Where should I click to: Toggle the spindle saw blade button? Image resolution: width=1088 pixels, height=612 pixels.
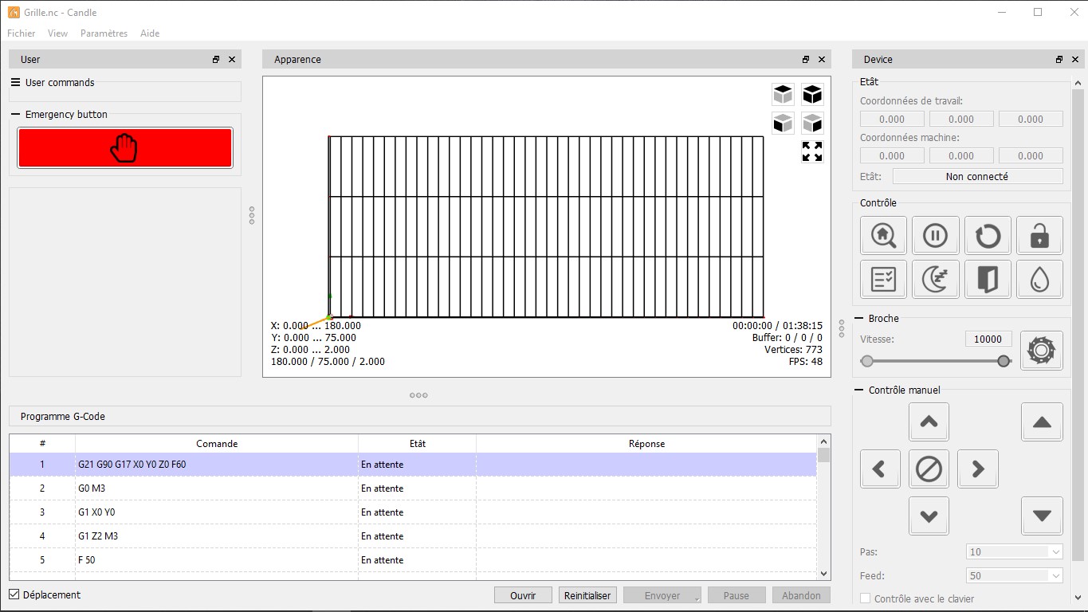(1041, 351)
